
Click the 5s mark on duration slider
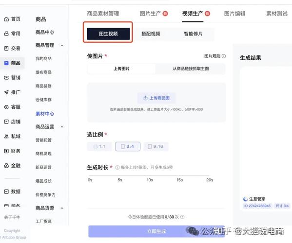click(120, 180)
